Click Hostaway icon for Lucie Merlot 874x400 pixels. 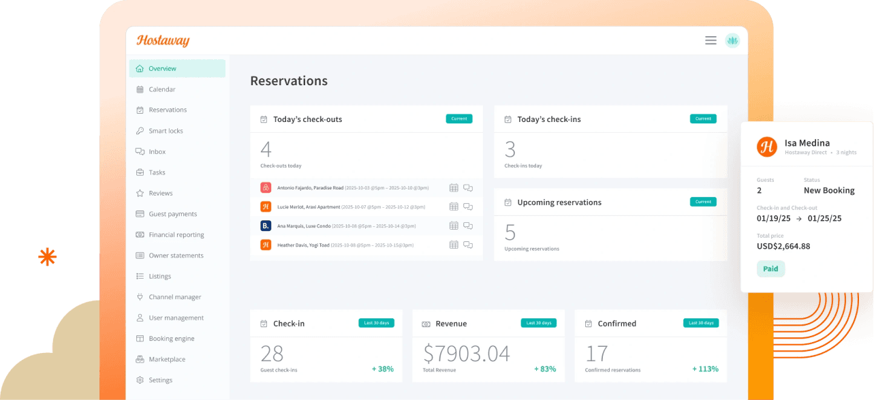point(266,206)
